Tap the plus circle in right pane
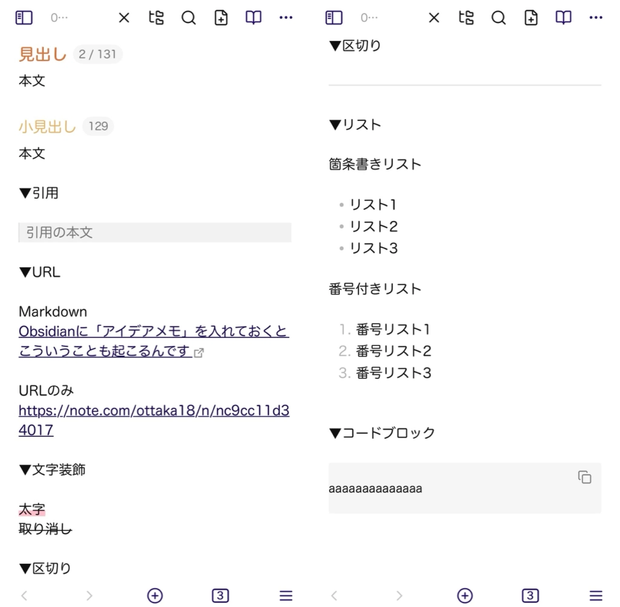This screenshot has height=607, width=620. [x=465, y=595]
